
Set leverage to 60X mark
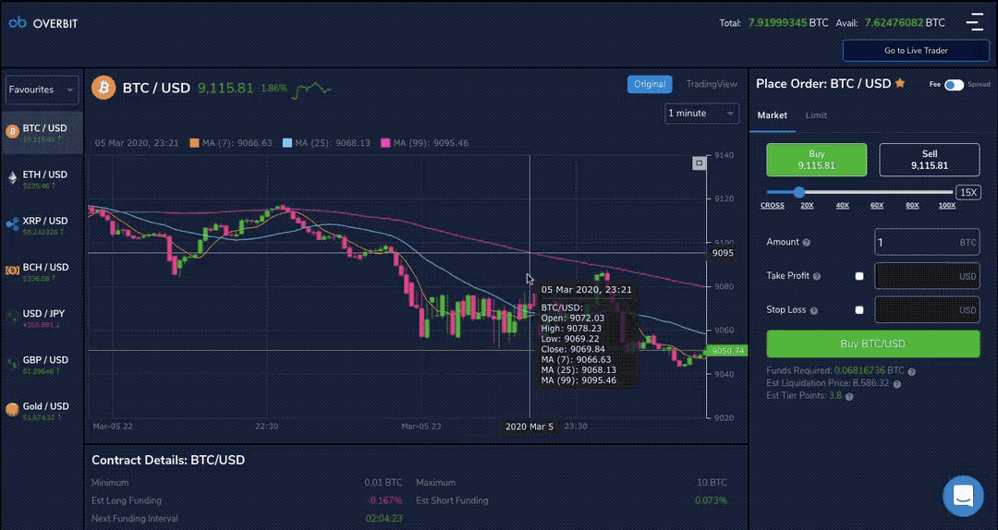[877, 206]
